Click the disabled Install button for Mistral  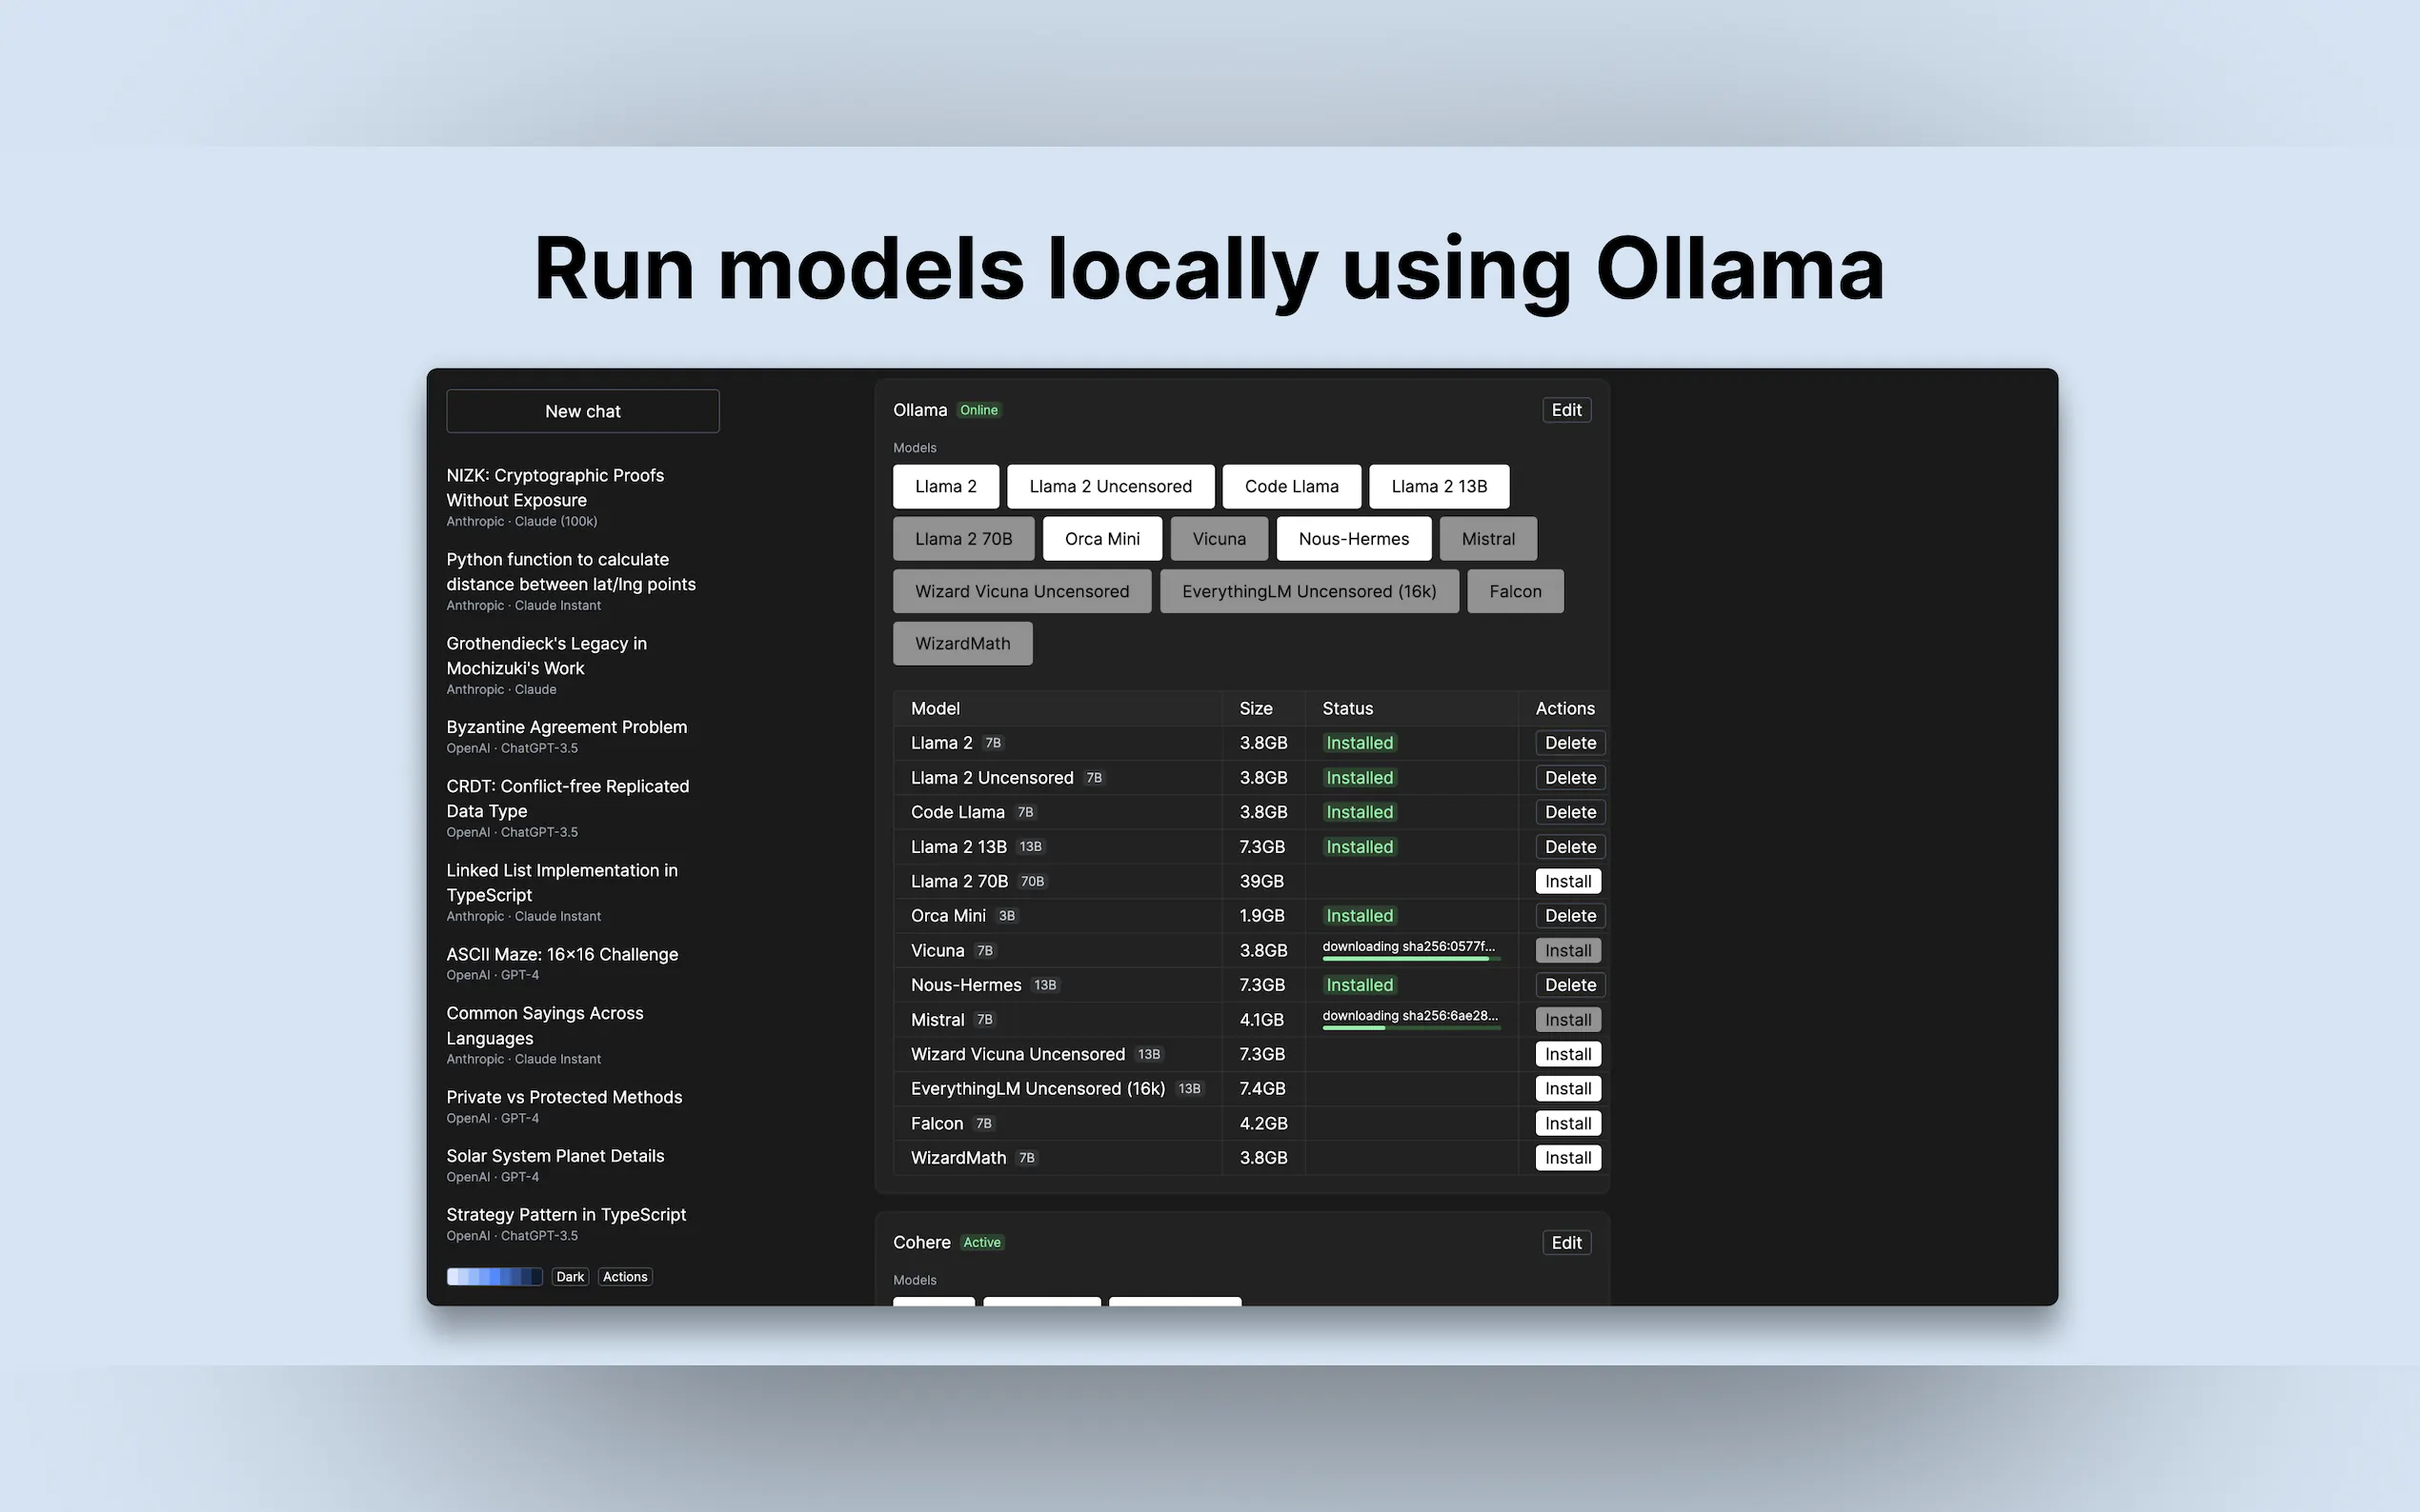pos(1568,1020)
